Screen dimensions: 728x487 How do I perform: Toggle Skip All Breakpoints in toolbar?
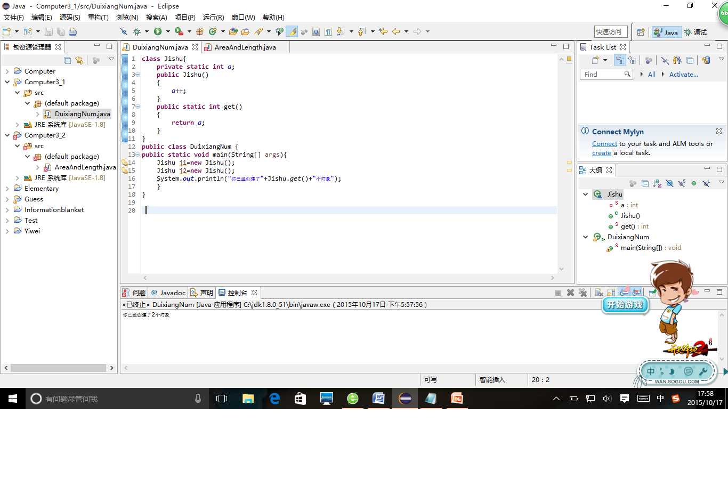coord(124,32)
